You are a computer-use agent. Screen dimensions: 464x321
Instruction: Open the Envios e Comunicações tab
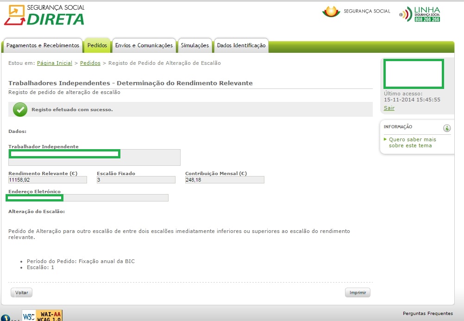(144, 45)
